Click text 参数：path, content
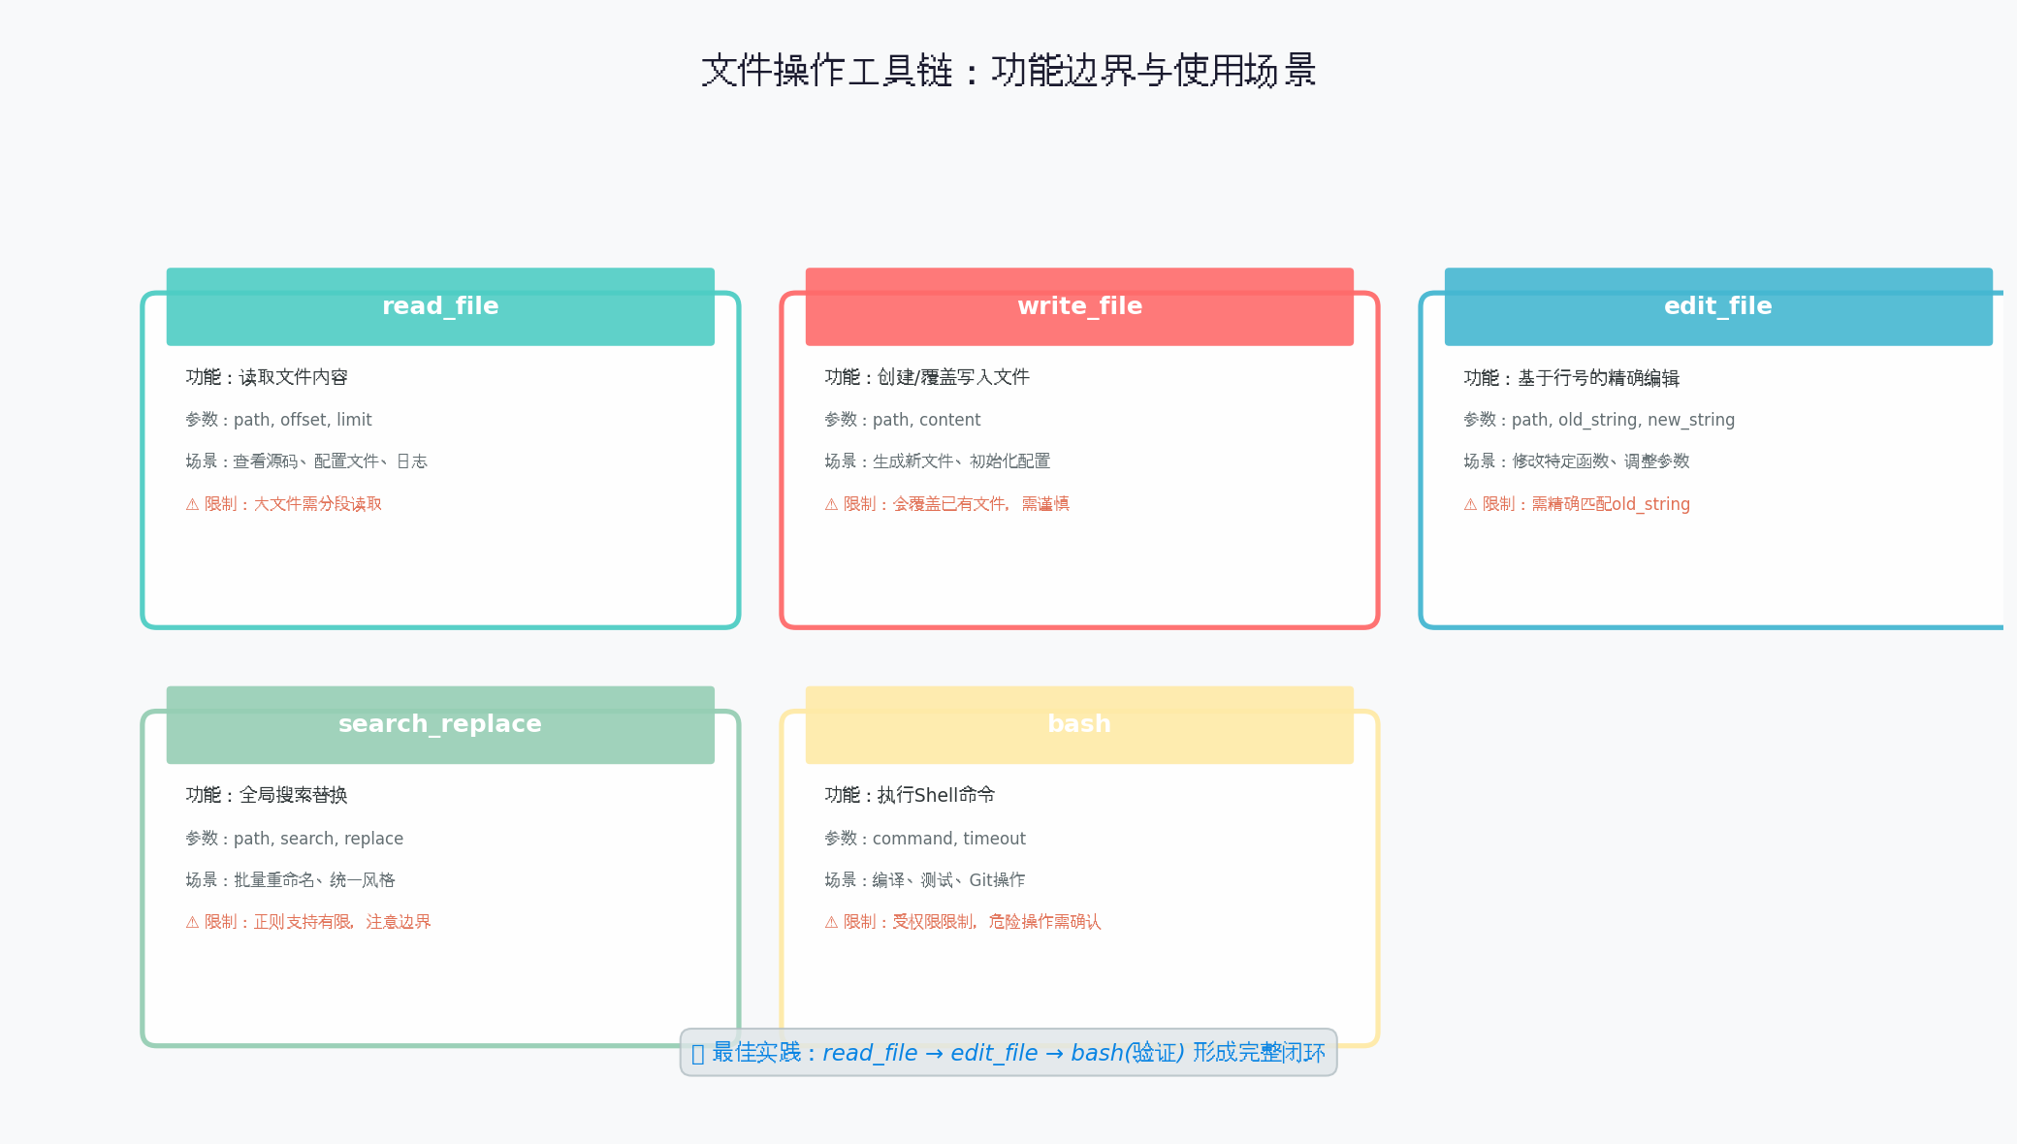Viewport: 2017px width, 1144px height. click(x=902, y=420)
